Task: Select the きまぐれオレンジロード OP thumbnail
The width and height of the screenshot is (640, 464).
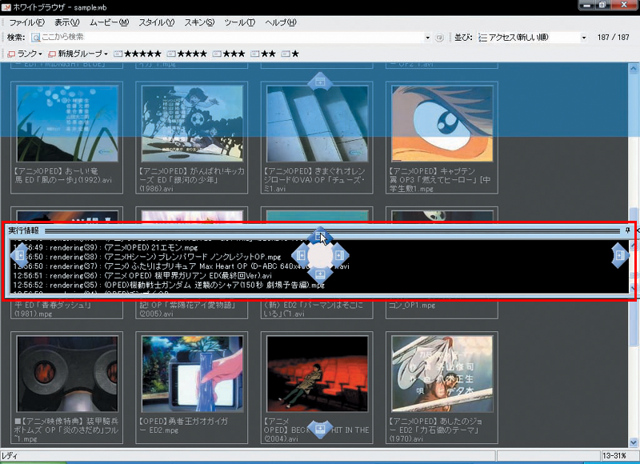Action: (x=317, y=123)
